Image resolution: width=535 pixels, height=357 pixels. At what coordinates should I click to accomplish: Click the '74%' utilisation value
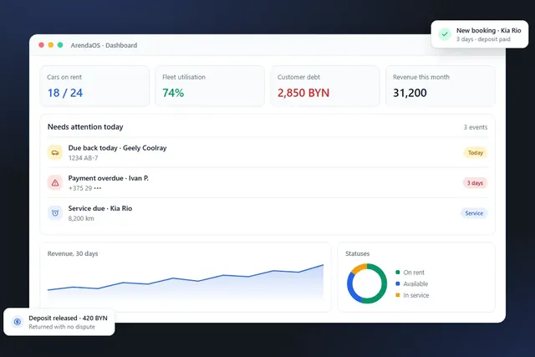coord(173,93)
